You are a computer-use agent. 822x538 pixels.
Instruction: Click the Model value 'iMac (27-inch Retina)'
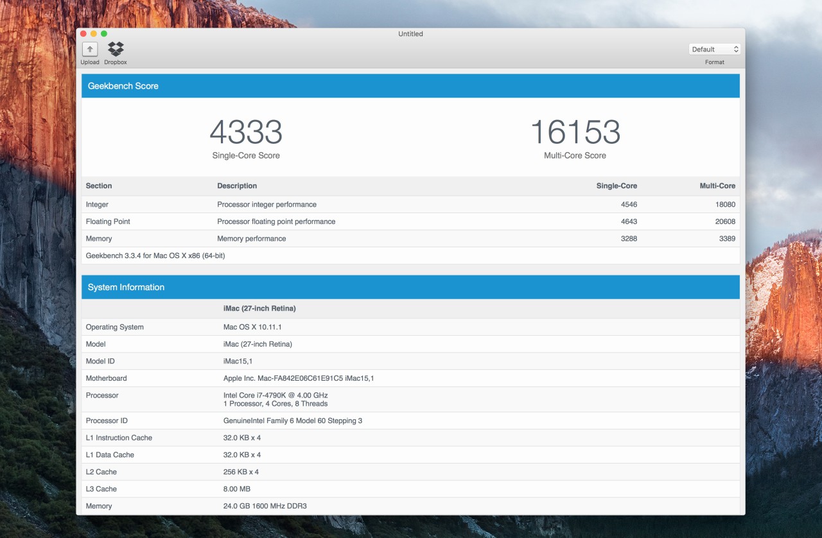coord(258,344)
